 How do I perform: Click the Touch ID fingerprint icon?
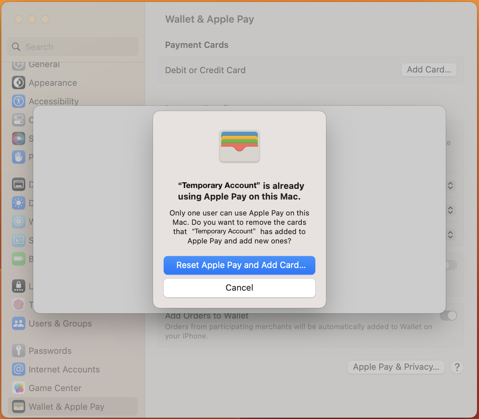pos(19,305)
